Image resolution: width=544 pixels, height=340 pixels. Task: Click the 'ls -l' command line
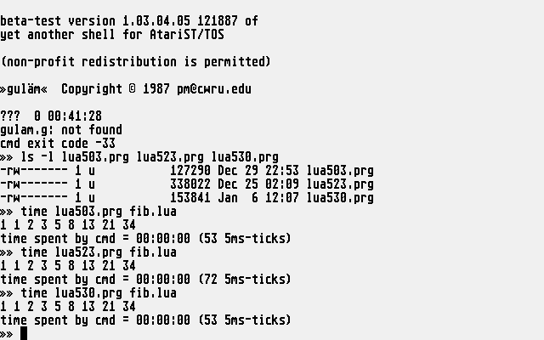click(x=150, y=157)
